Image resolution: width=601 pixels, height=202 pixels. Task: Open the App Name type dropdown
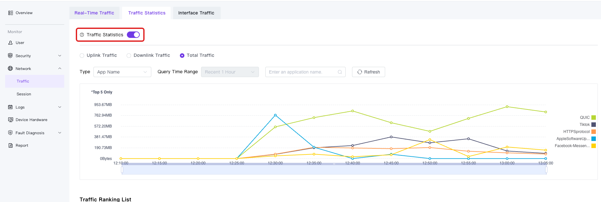(x=122, y=72)
